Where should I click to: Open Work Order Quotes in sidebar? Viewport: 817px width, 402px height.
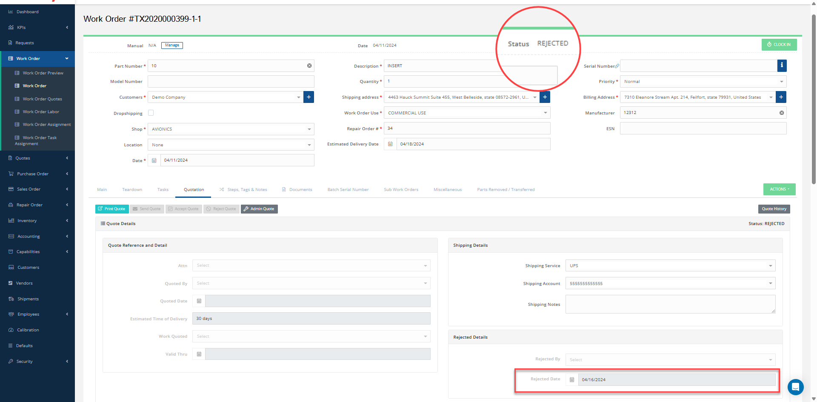[x=42, y=99]
